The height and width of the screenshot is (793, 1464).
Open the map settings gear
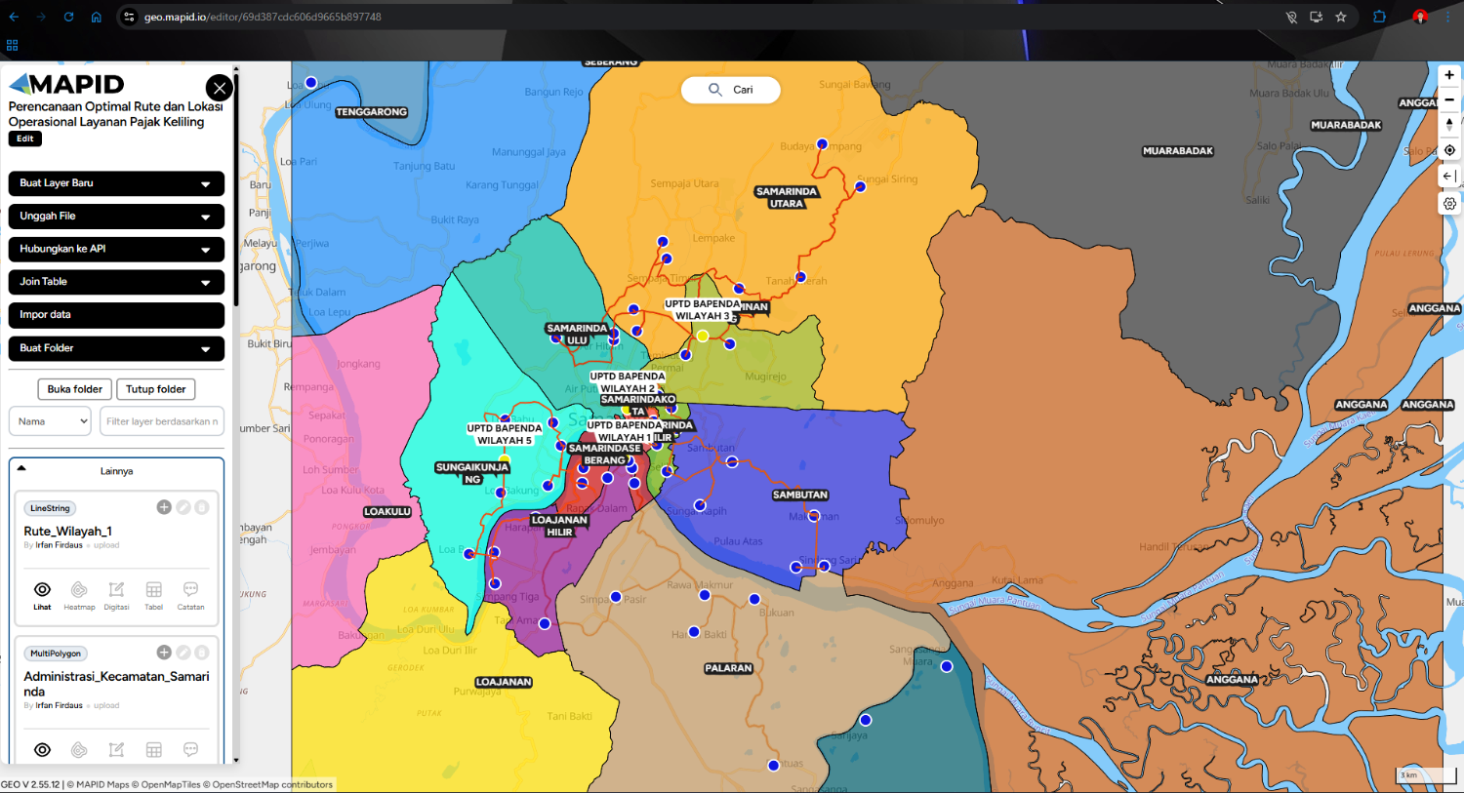pyautogui.click(x=1449, y=204)
